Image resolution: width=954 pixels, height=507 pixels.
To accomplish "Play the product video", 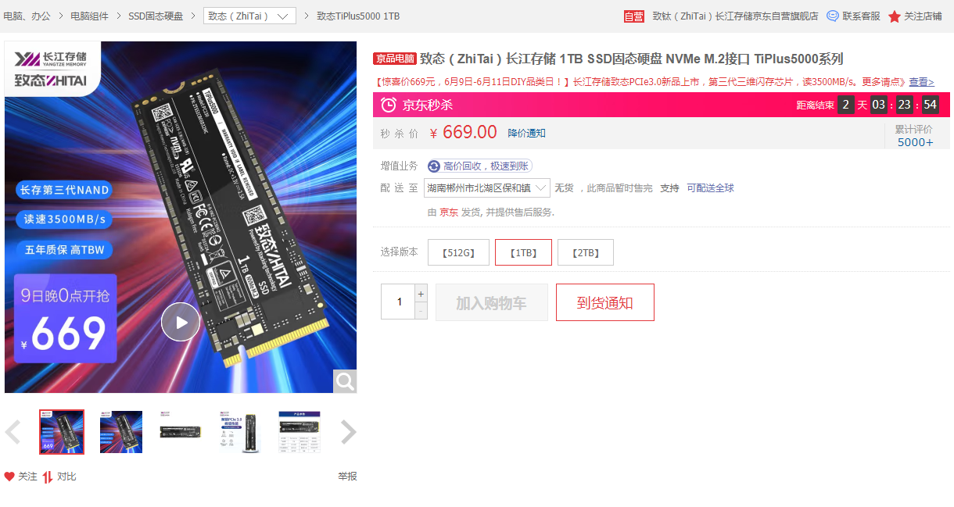I will [x=181, y=322].
